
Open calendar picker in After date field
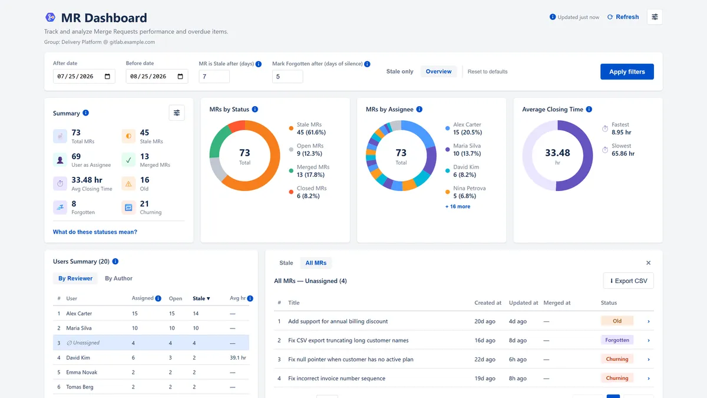tap(107, 76)
